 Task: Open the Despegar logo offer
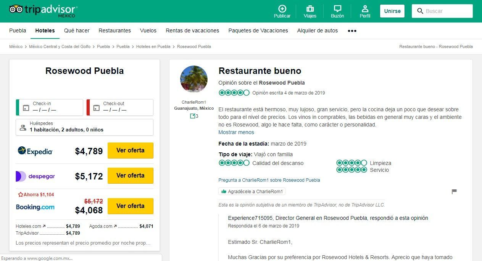(35, 176)
